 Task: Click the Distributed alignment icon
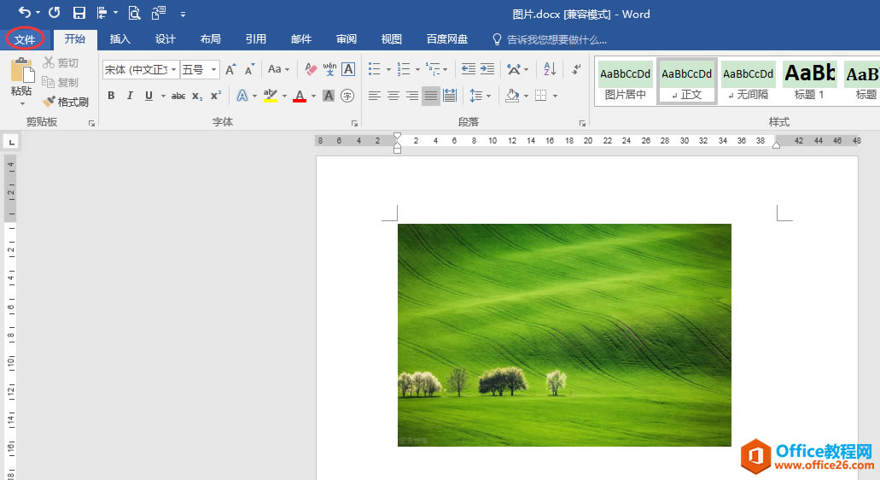tap(450, 96)
